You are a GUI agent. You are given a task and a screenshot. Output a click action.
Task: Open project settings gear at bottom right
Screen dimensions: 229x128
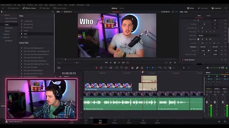[225, 122]
